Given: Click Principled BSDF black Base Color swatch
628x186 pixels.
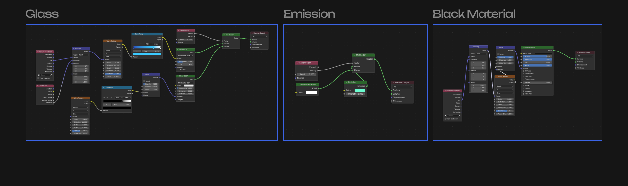Looking at the screenshot, I should pyautogui.click(x=544, y=54).
